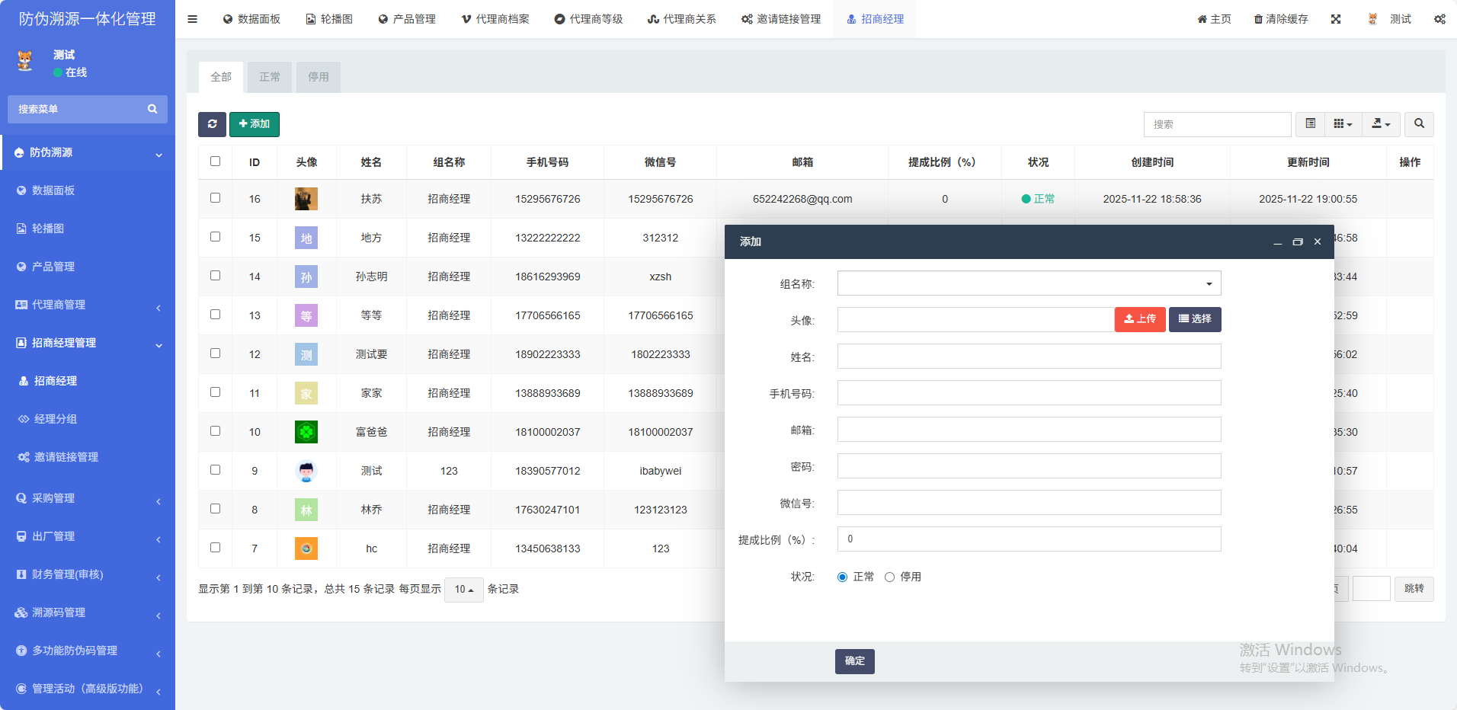Tick the checkbox for row ID 16
This screenshot has width=1457, height=710.
click(x=215, y=198)
